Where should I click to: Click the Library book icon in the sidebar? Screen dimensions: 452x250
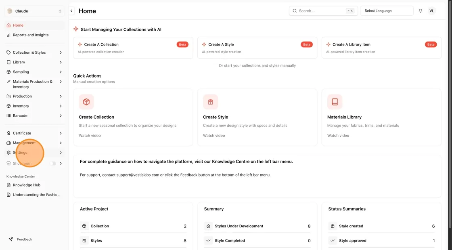(8, 62)
